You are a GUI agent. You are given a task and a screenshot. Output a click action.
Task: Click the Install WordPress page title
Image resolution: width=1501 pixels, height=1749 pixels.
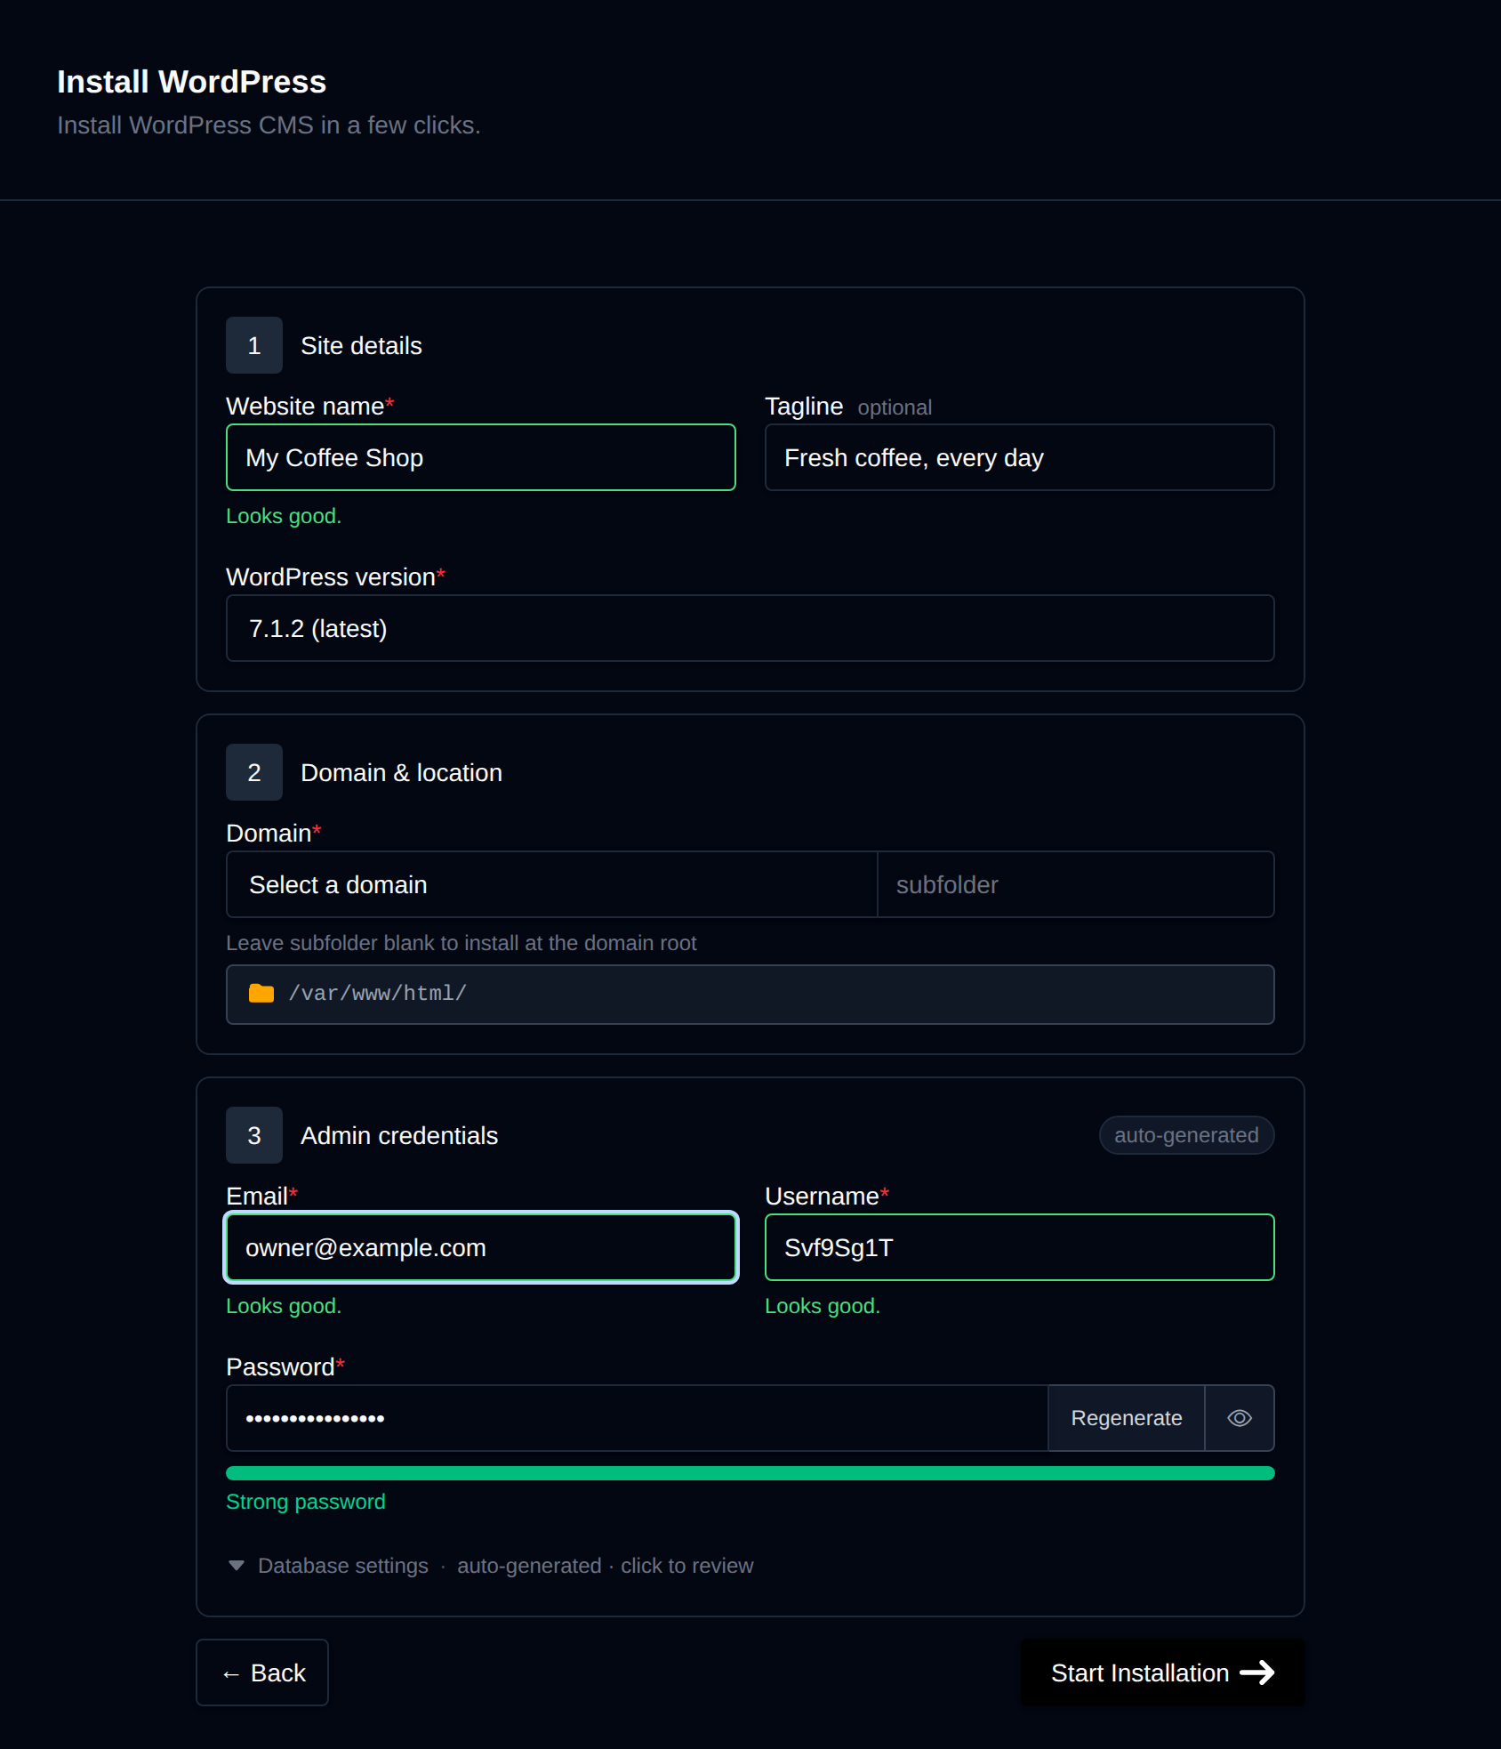pyautogui.click(x=192, y=82)
